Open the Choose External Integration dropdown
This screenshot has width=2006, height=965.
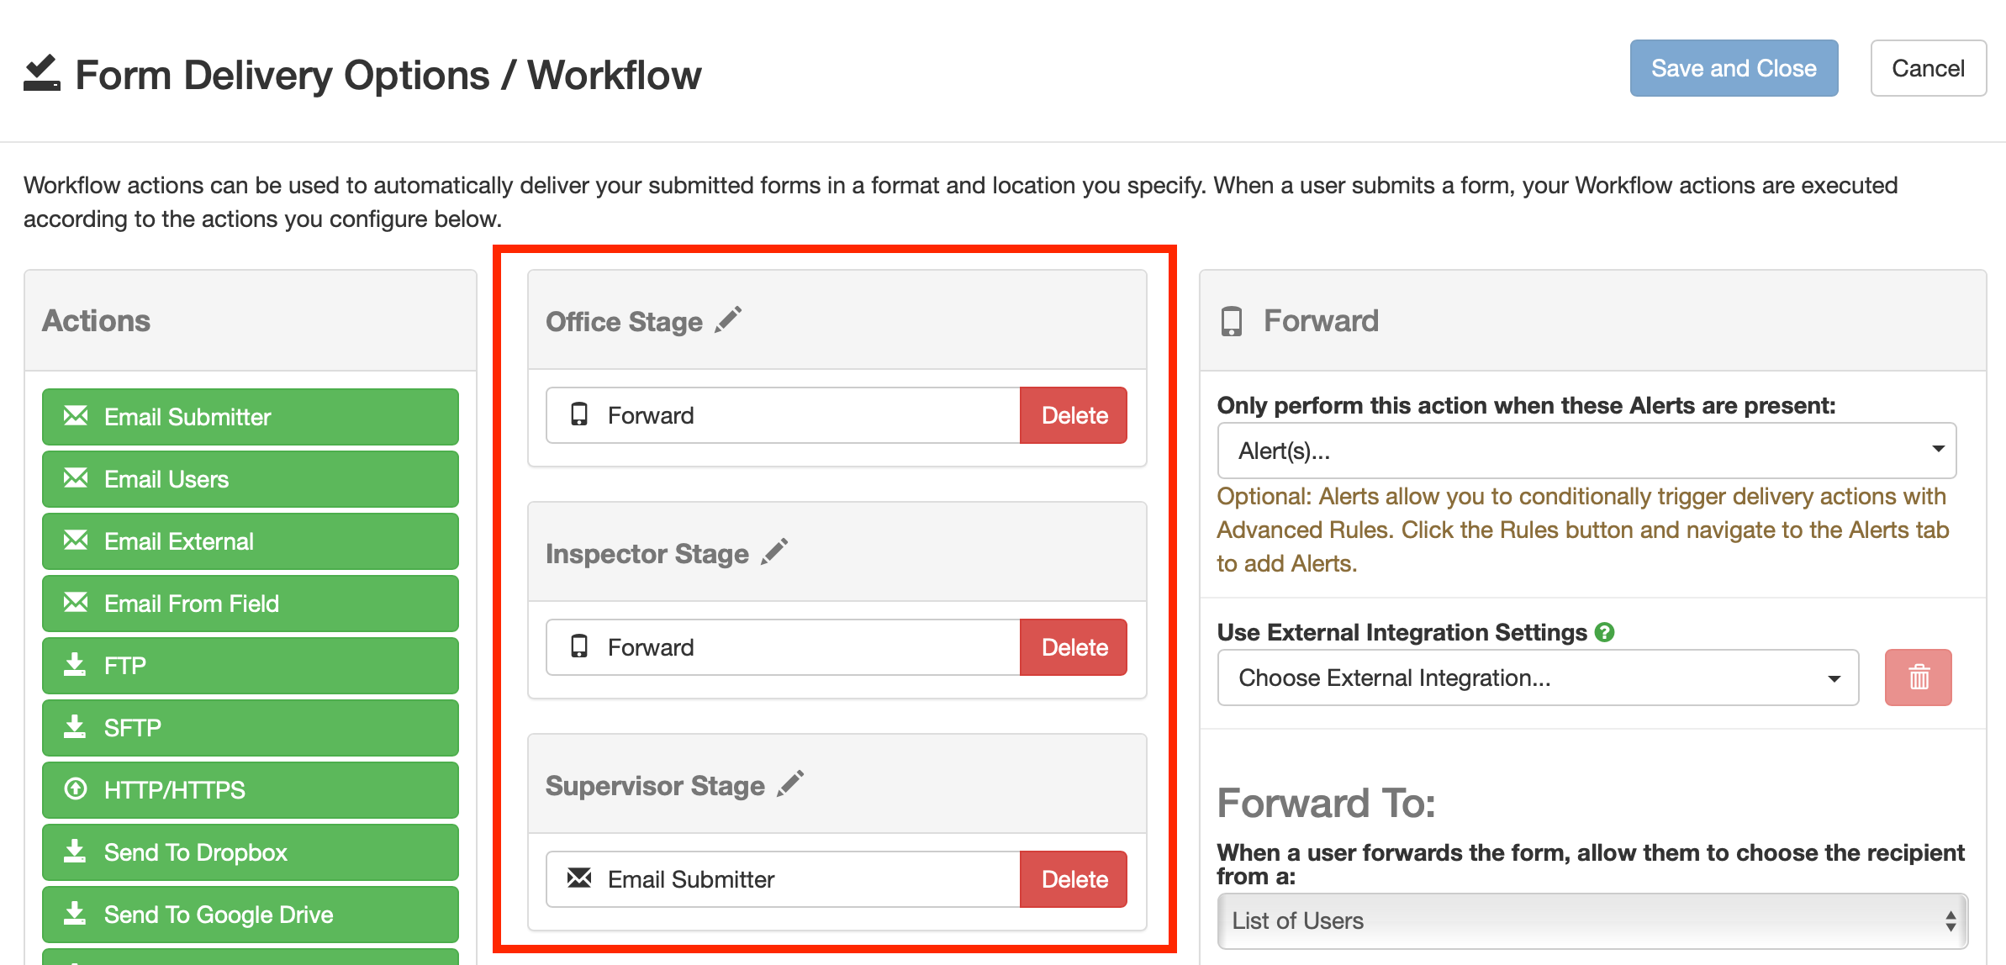pos(1538,677)
